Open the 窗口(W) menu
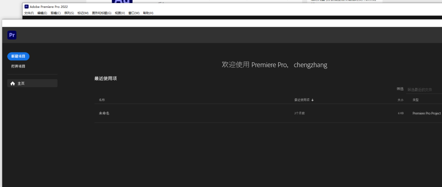442x187 pixels. point(134,13)
